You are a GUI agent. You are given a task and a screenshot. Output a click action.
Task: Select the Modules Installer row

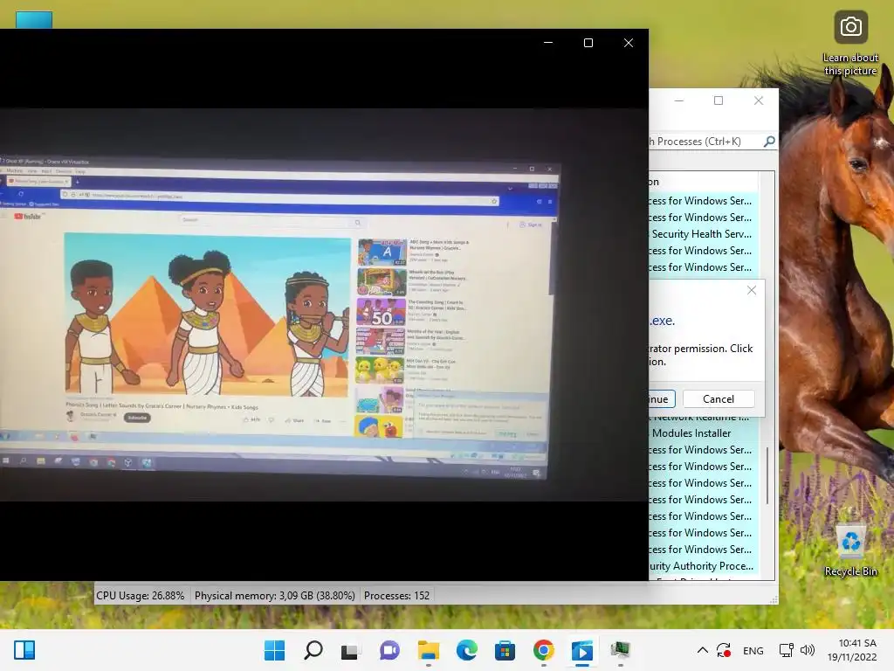point(704,433)
